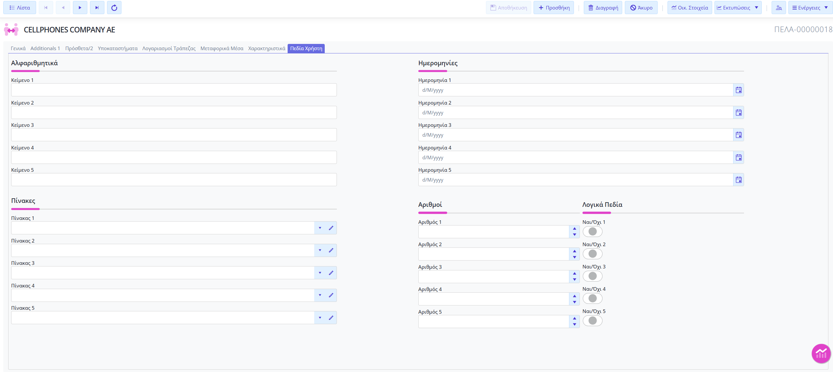
Task: Focus the Κείμενο 4 text field
Action: coord(174,157)
